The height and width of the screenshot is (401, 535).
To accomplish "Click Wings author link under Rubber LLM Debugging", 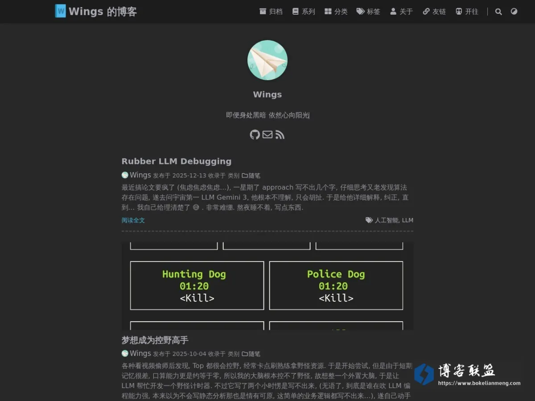I will 140,175.
